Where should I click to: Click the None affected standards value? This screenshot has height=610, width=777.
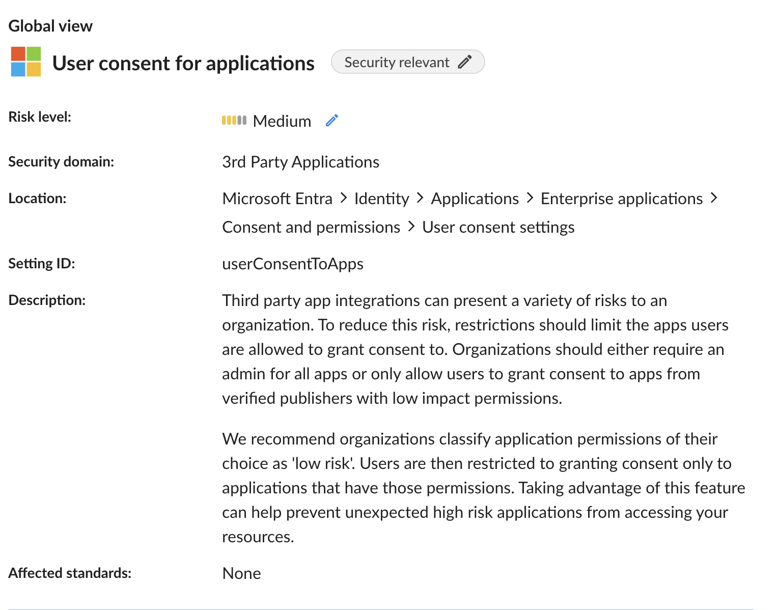click(x=242, y=573)
